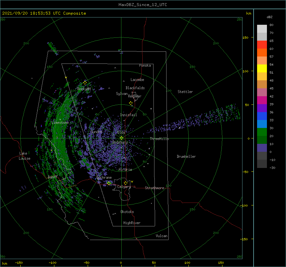Click the Blackfalds label
The image size is (286, 267).
tap(135, 88)
